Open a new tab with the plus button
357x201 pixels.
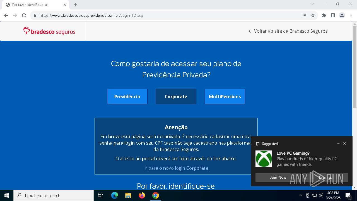[x=75, y=5]
